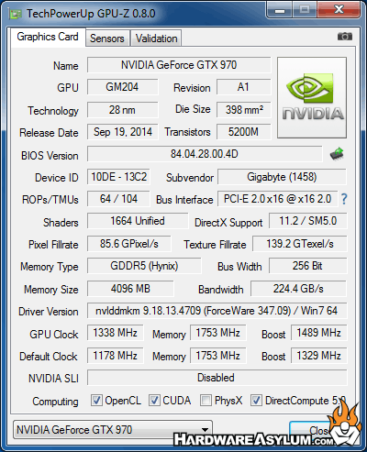Click the Die Size field 398 mm²

[x=244, y=110]
